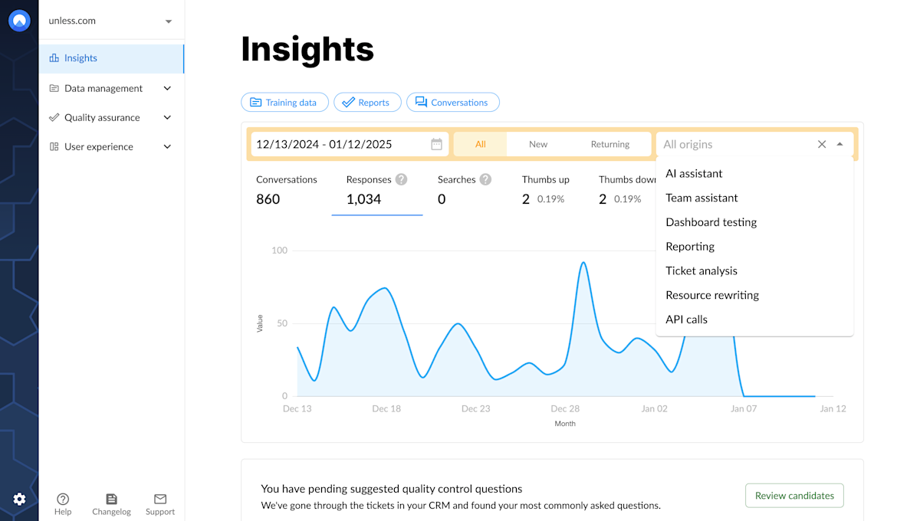The width and height of the screenshot is (920, 521).
Task: Click the Review candidates button
Action: (x=794, y=496)
